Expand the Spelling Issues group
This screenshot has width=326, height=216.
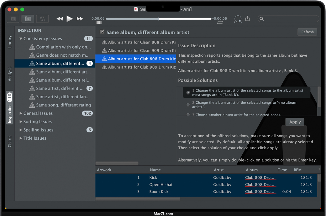click(21, 130)
